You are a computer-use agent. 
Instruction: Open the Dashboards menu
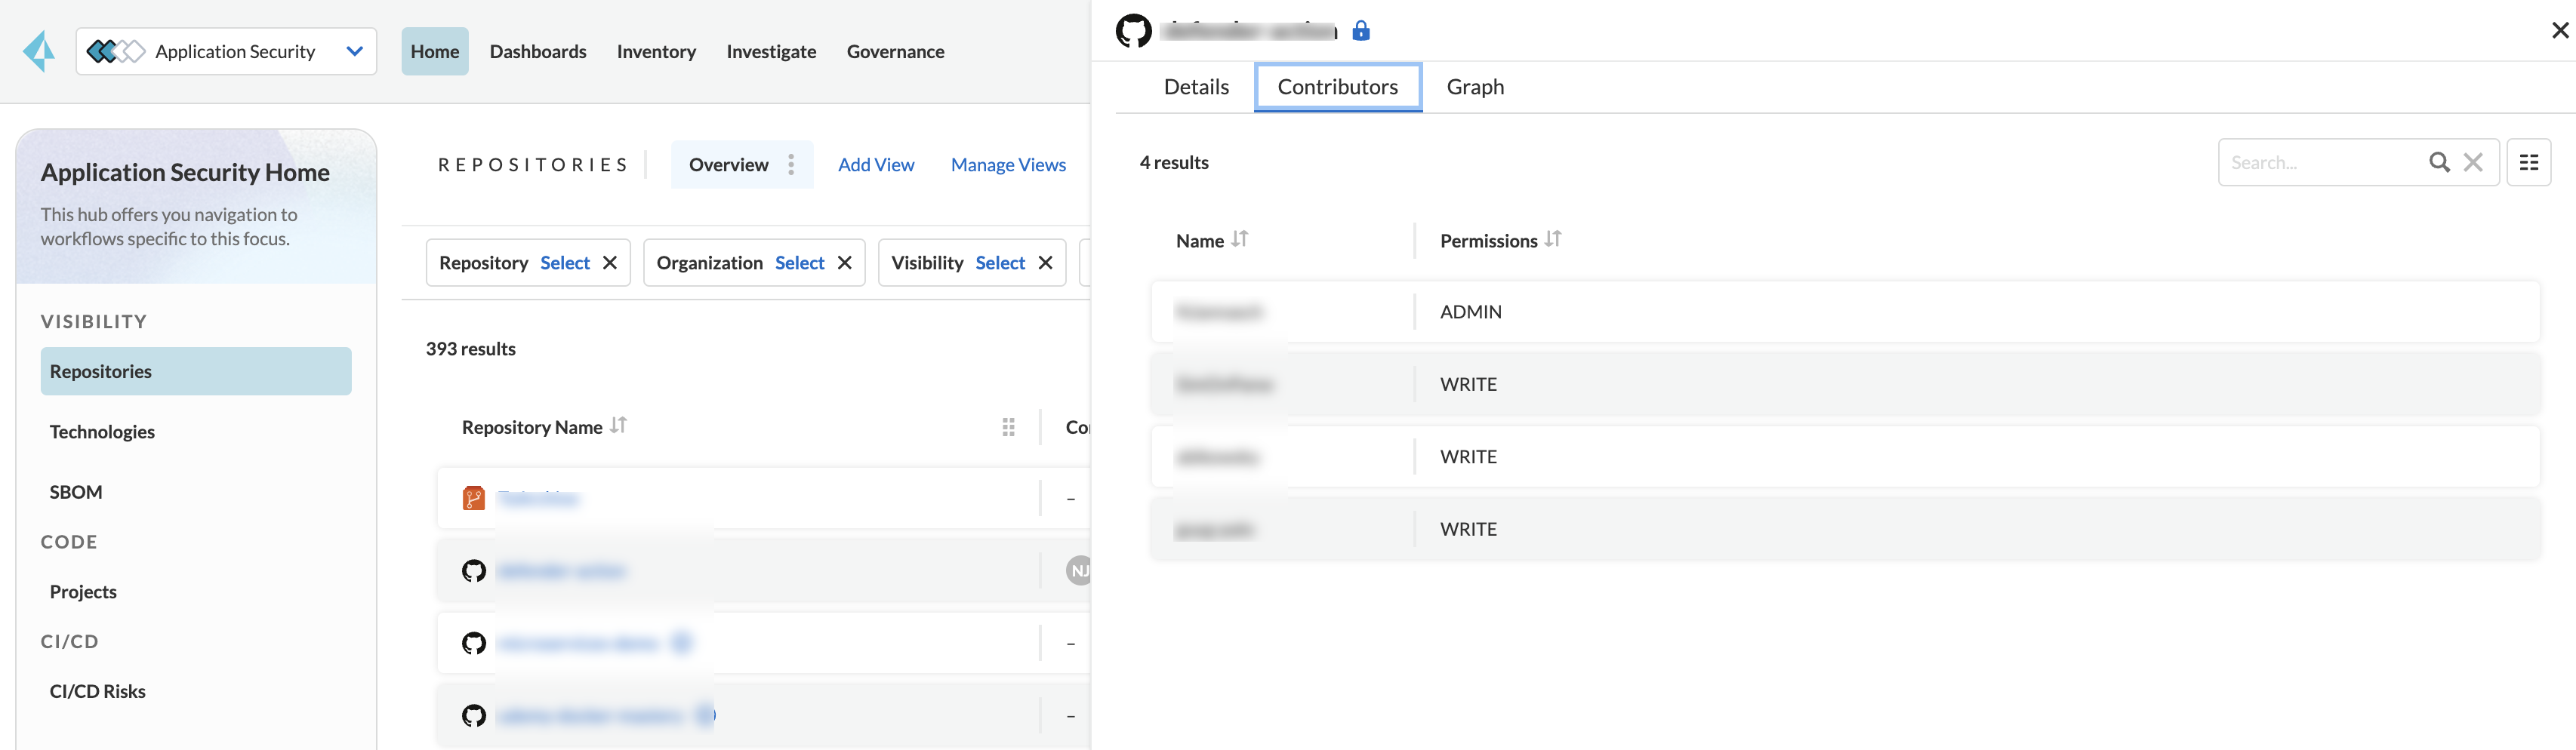point(538,51)
